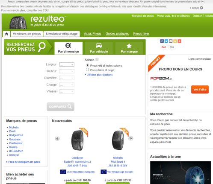Open Vendeurs de pneus tab

point(27,34)
